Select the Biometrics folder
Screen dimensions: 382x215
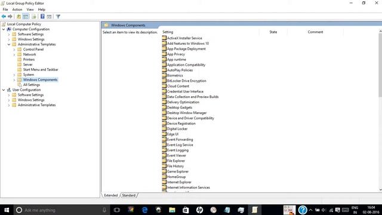pos(172,75)
